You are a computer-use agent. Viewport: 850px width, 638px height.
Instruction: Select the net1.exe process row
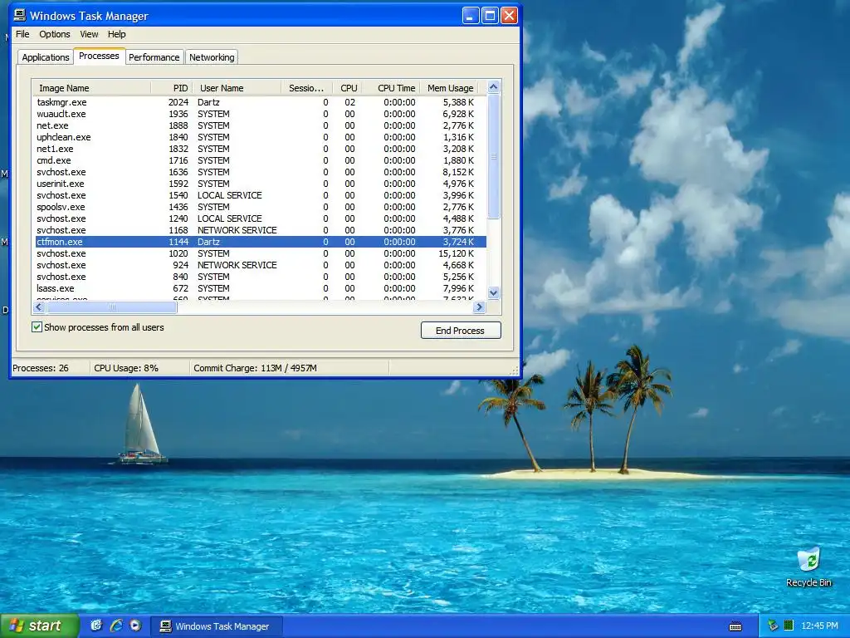(261, 149)
